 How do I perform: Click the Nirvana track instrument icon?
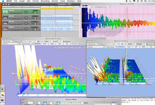(5, 12)
